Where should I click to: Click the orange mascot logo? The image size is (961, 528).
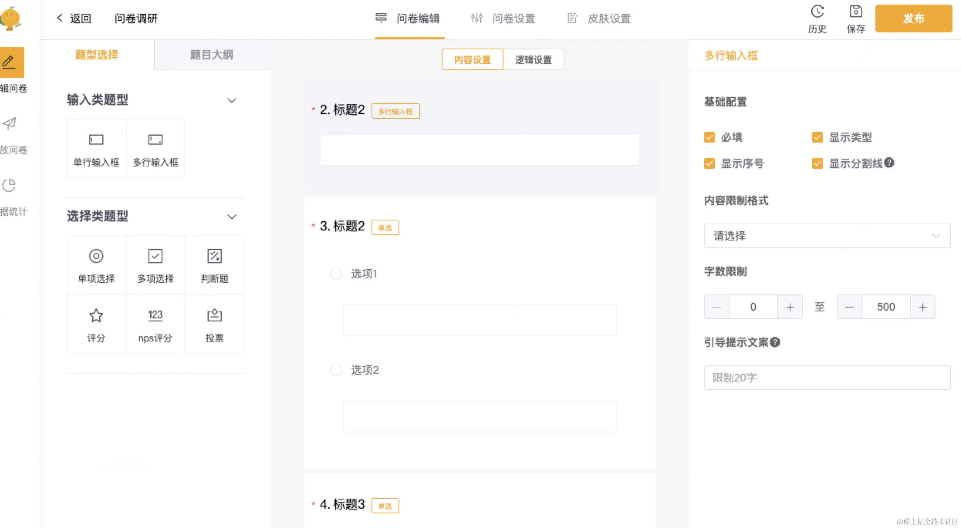tap(10, 18)
